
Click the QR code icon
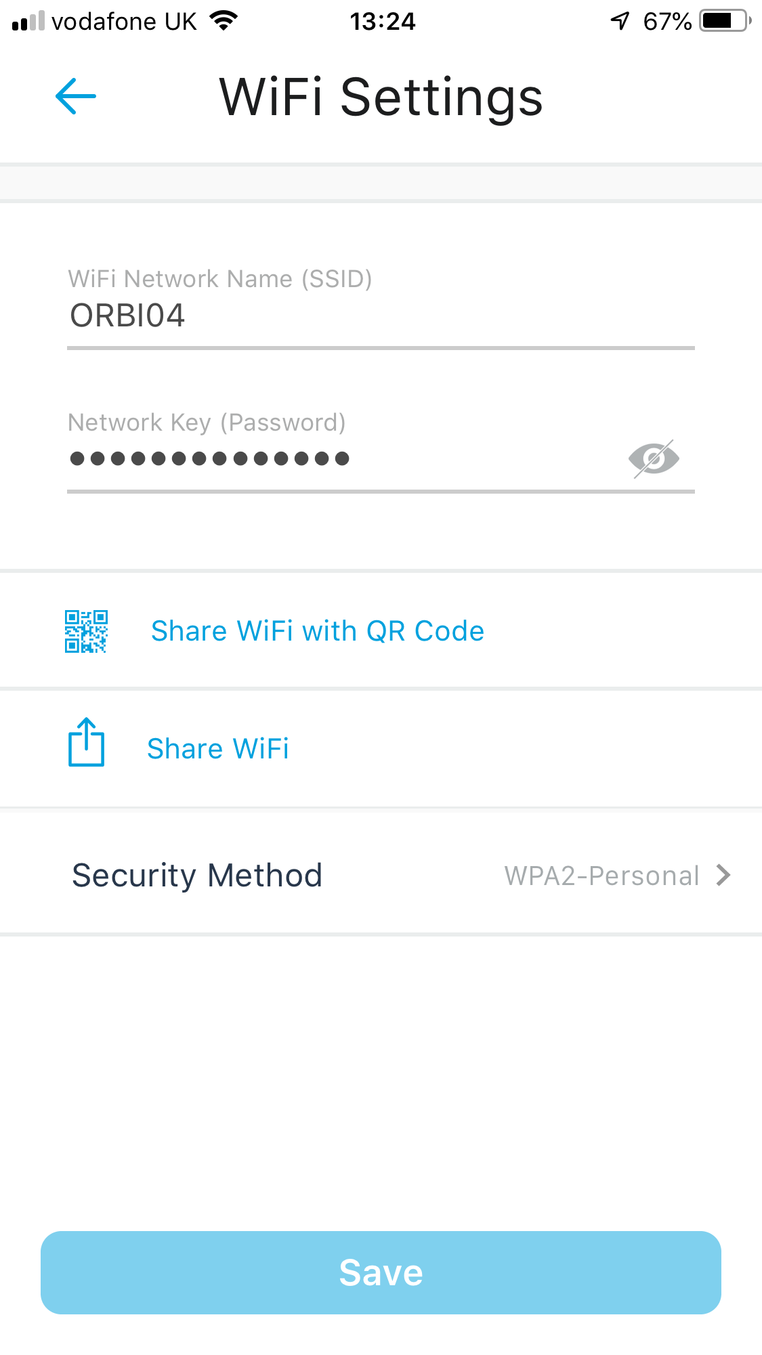[x=86, y=631]
